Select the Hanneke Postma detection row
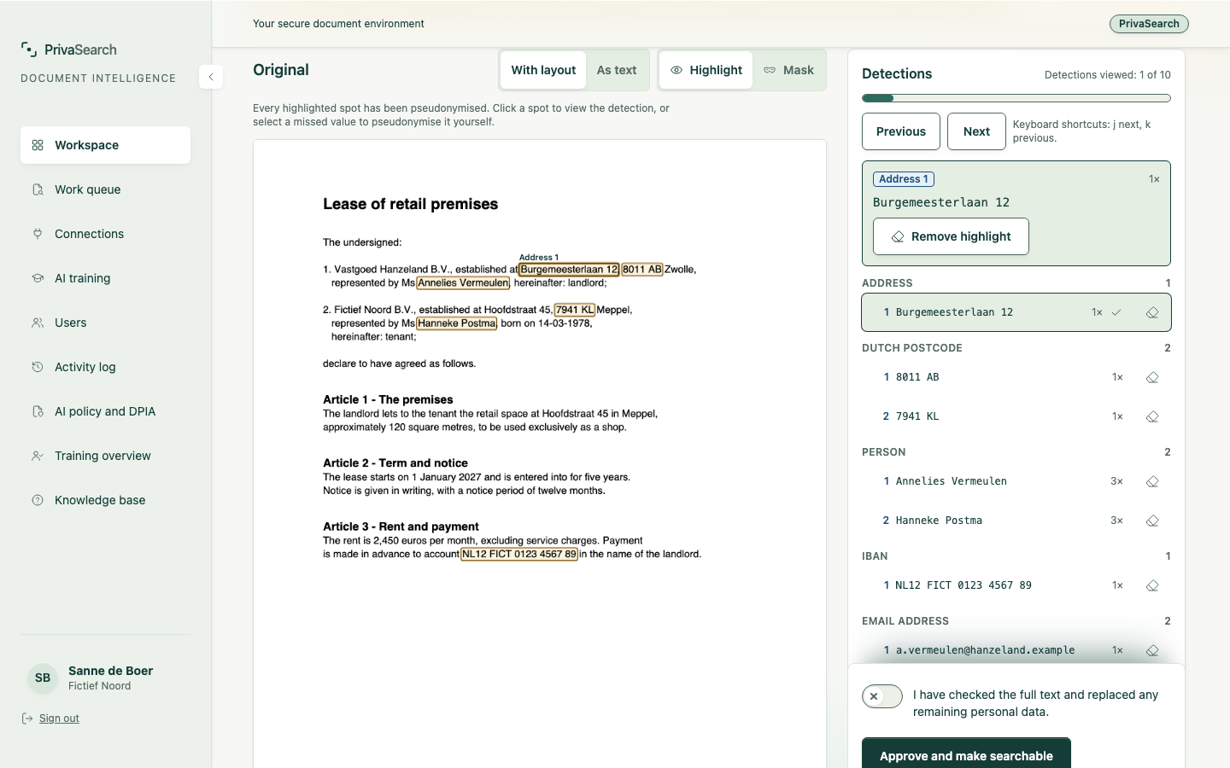Image resolution: width=1230 pixels, height=768 pixels. [x=1016, y=521]
